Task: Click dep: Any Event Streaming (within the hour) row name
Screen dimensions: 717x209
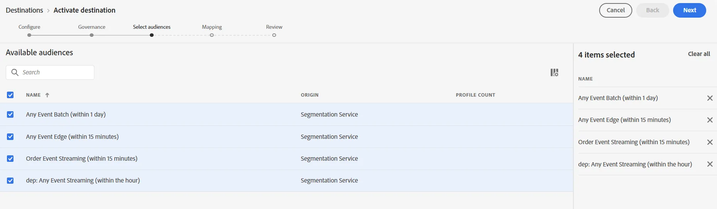Action: coord(83,180)
